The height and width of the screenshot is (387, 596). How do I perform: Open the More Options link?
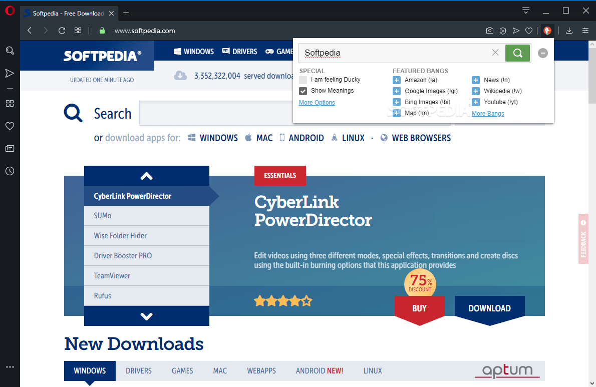pyautogui.click(x=317, y=102)
